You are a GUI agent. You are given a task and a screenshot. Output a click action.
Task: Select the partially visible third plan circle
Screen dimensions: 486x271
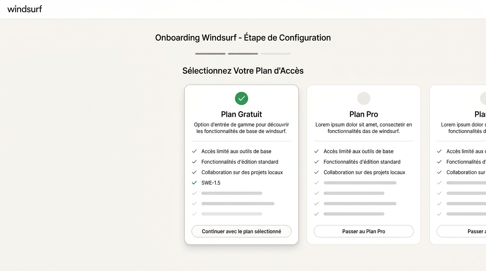point(483,98)
